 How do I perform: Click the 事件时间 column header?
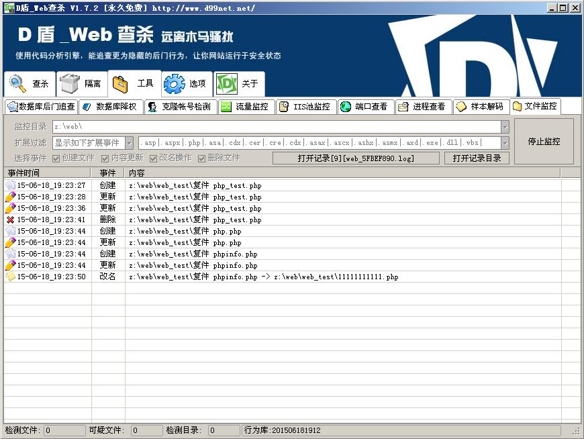coord(47,173)
